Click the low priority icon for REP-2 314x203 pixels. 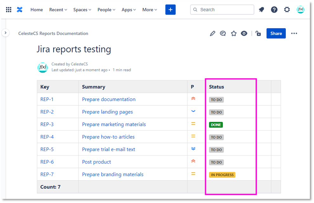pos(193,111)
